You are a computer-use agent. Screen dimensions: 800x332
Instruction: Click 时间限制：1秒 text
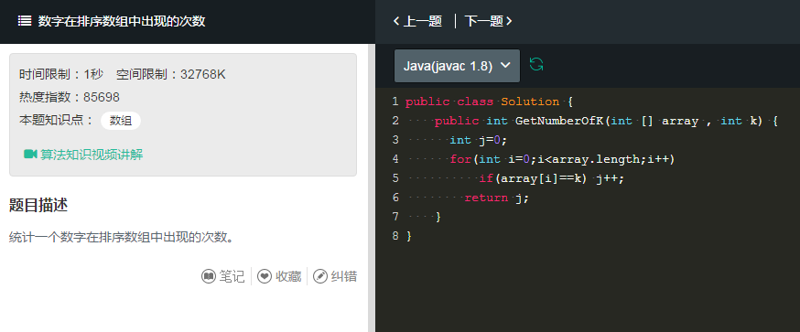tap(61, 74)
